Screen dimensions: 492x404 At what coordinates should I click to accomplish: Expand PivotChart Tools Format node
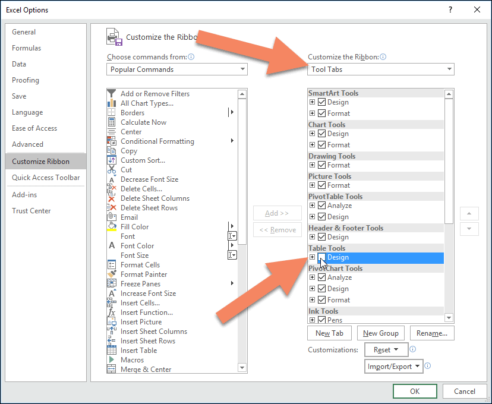(312, 299)
